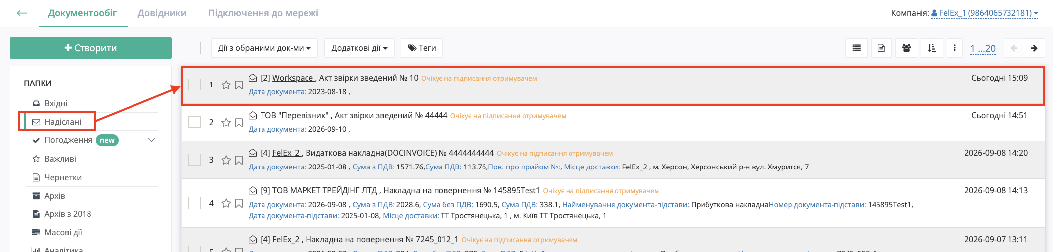Click timestamp 2026-09-08 14:20
Screen dimensions: 1053x252
pos(996,153)
